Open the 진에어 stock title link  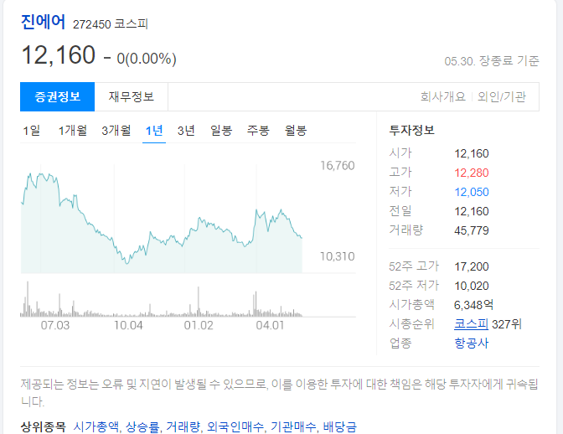(x=43, y=22)
